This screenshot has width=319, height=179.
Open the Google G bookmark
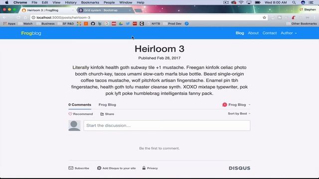pyautogui.click(x=107, y=23)
